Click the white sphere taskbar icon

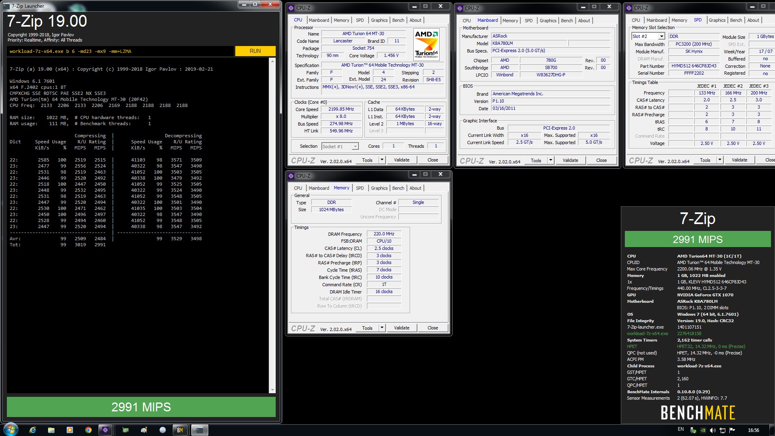coord(163,430)
